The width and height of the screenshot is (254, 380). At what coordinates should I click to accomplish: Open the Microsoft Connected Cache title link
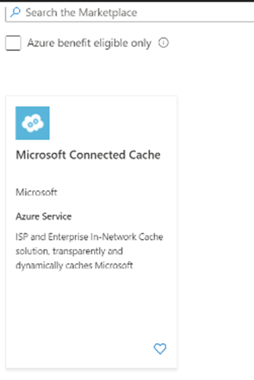click(88, 155)
